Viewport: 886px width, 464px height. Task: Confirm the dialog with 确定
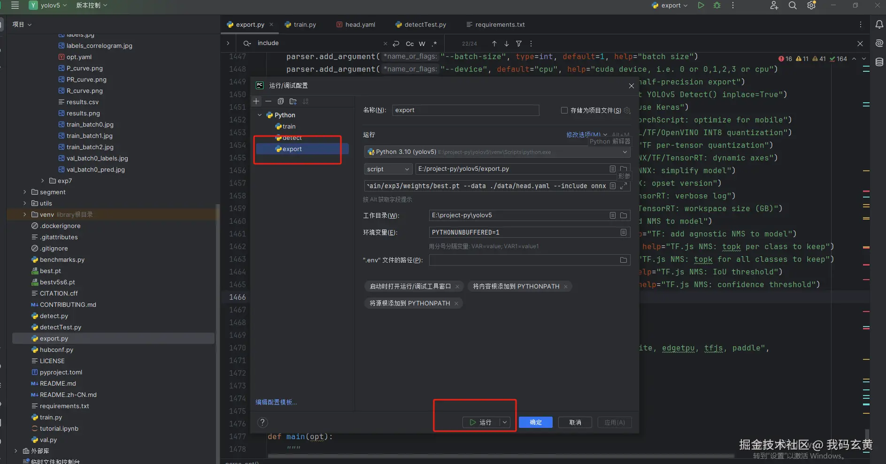[536, 422]
